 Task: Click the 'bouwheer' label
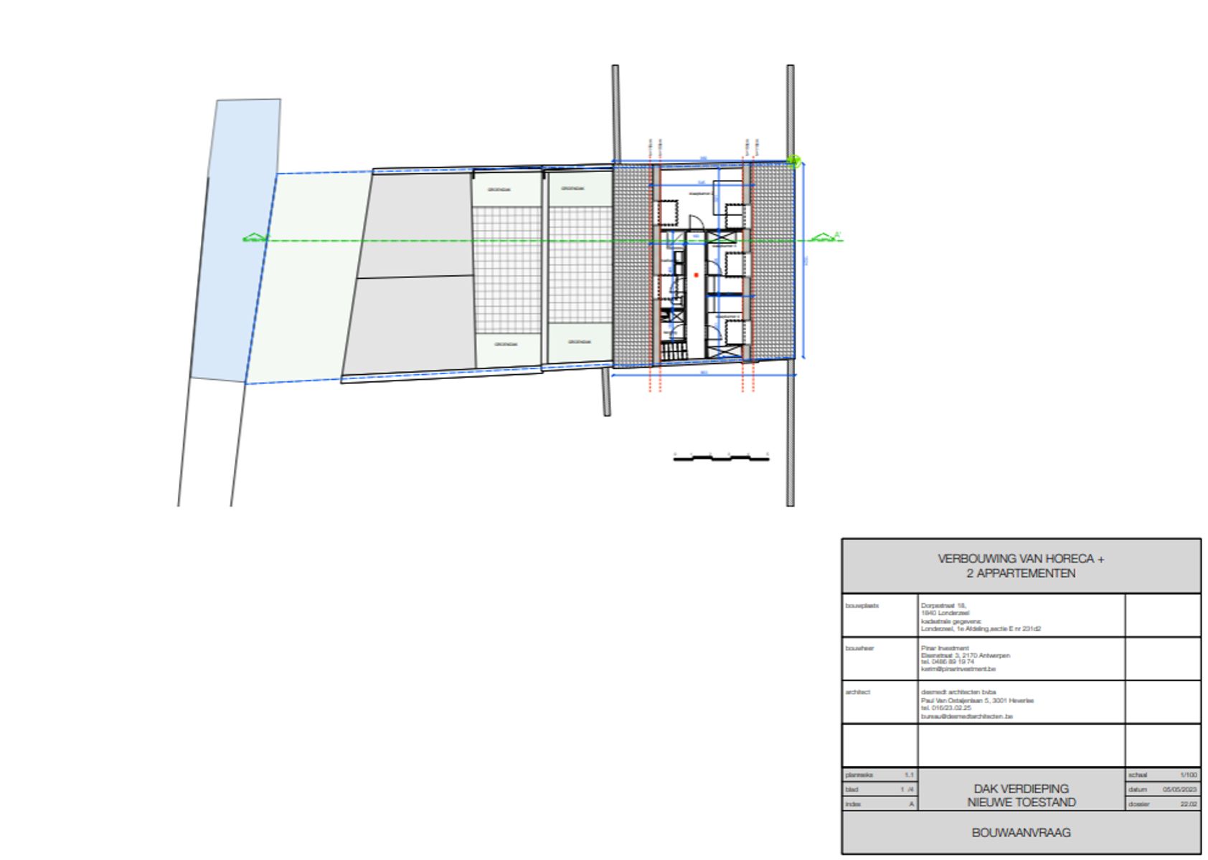click(859, 648)
